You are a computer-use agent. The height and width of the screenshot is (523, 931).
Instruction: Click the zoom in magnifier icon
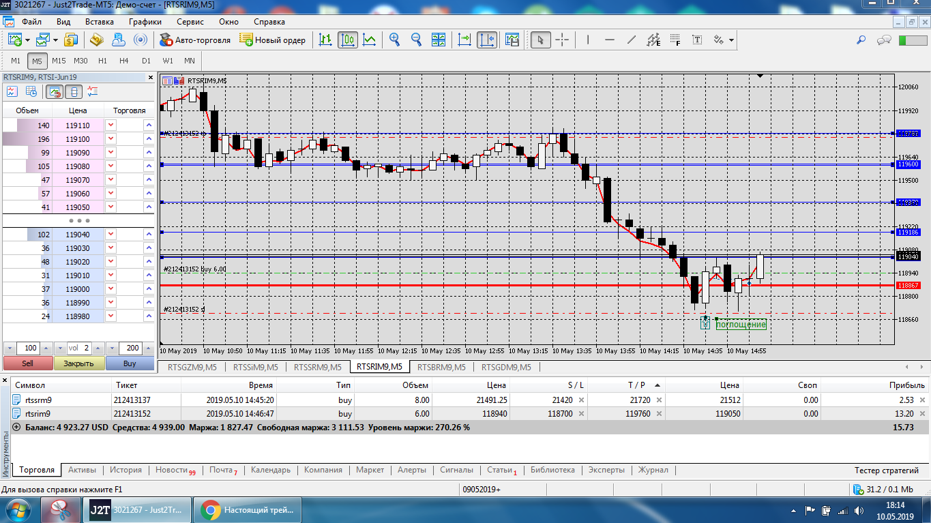394,40
